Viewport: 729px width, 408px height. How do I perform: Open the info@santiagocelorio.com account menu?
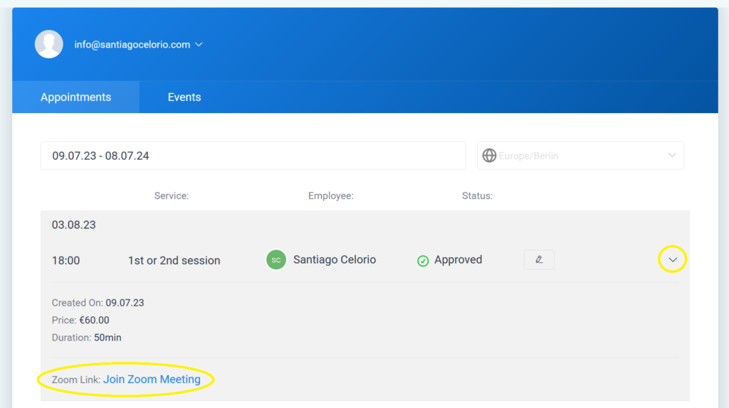pos(138,45)
